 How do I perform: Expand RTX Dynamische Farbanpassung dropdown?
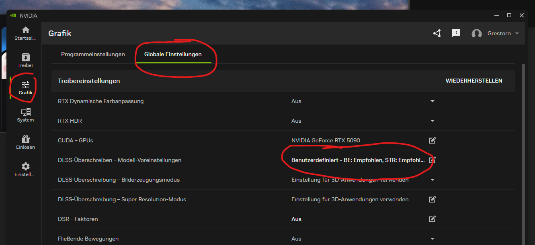coord(433,101)
